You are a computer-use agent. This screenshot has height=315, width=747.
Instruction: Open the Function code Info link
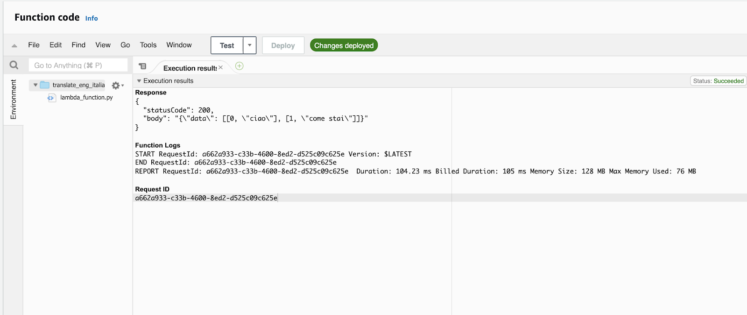click(92, 18)
